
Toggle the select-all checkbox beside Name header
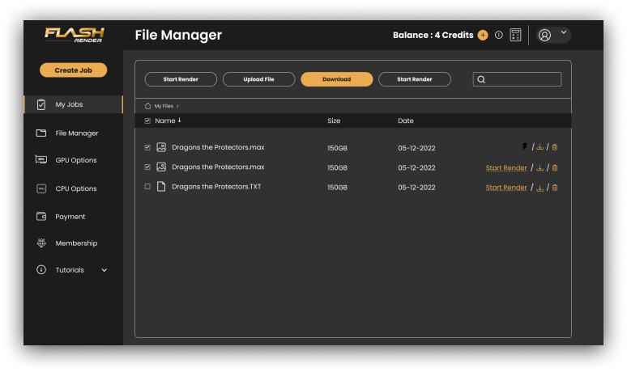pyautogui.click(x=147, y=120)
